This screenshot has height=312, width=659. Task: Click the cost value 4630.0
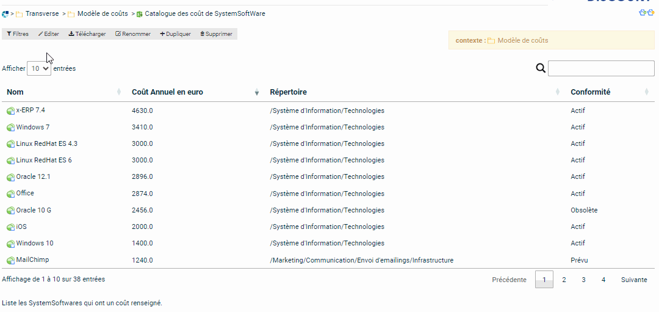tap(142, 111)
